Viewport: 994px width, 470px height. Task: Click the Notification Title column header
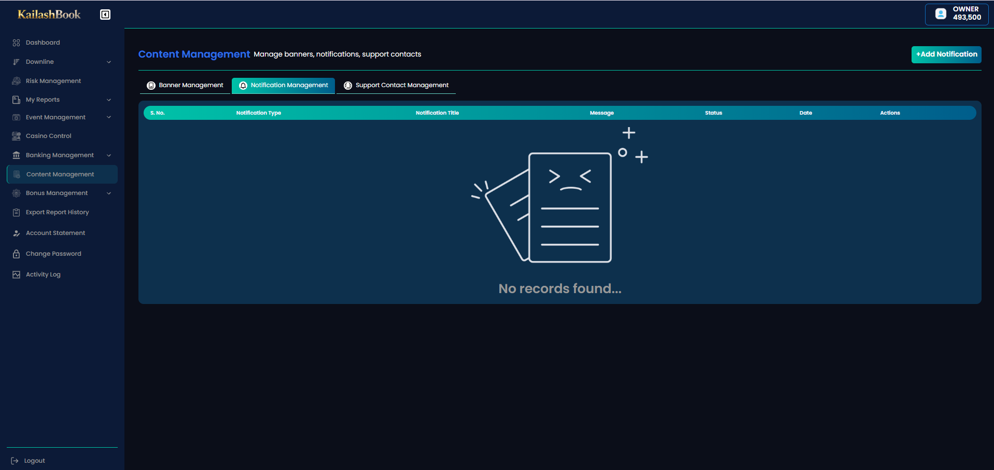click(437, 113)
